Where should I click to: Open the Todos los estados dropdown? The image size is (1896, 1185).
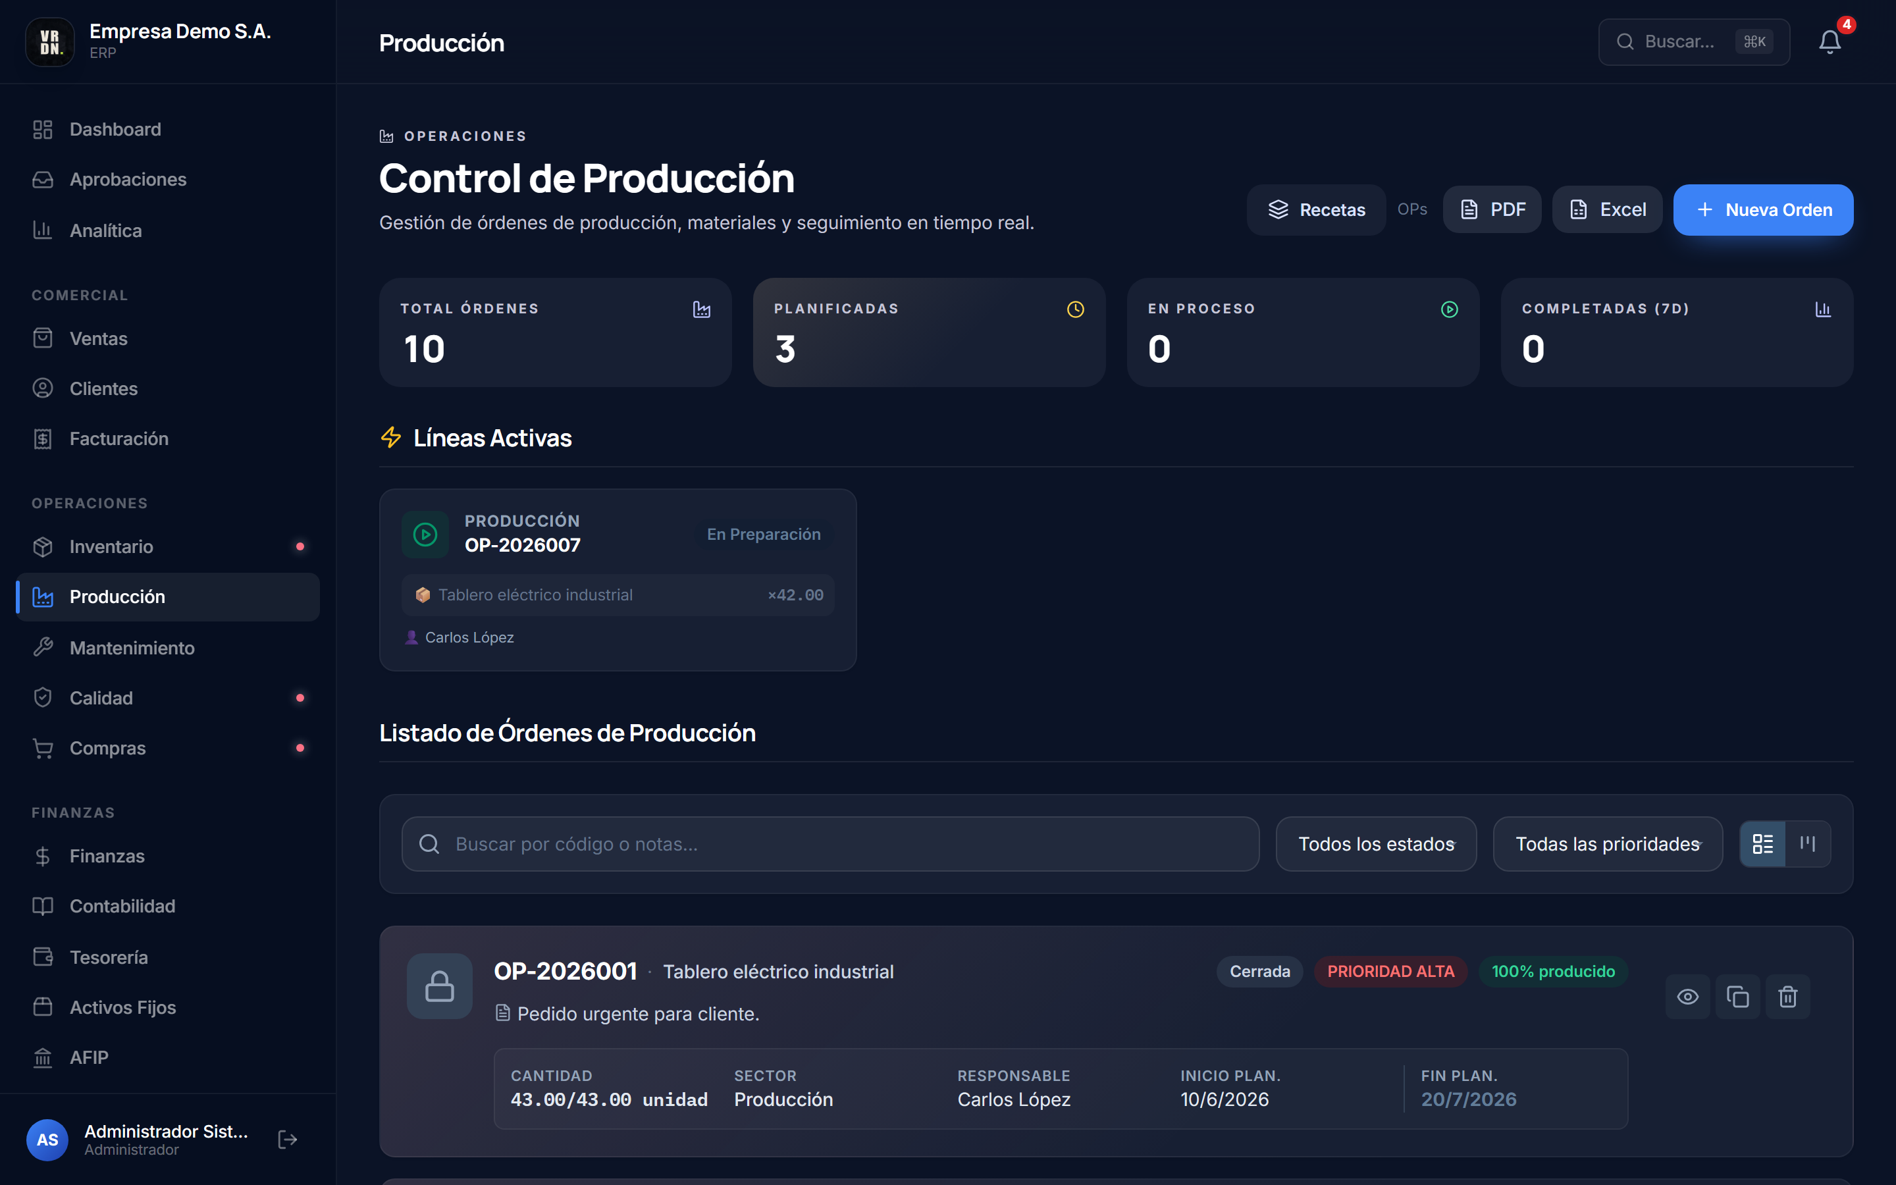coord(1376,844)
